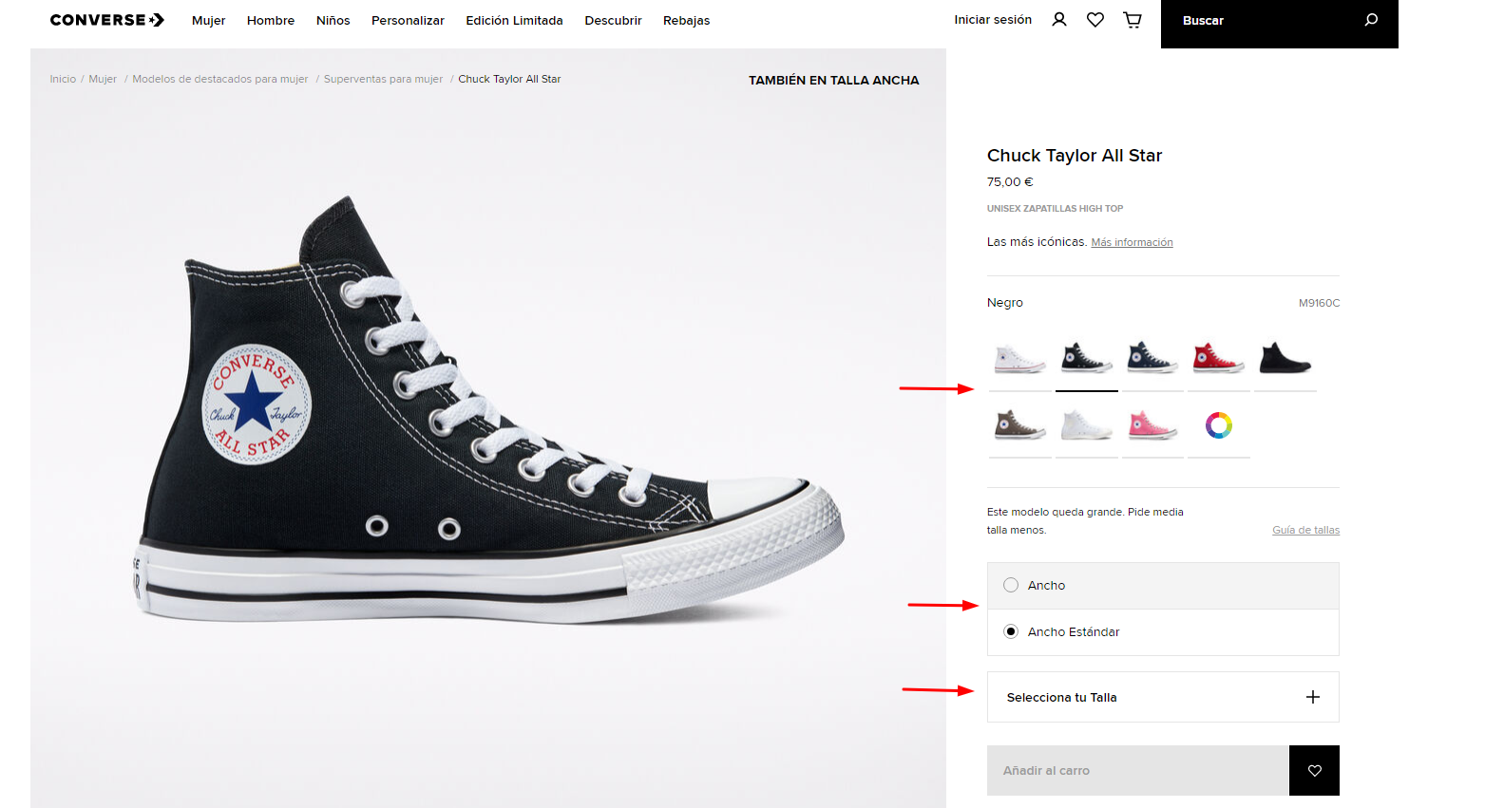This screenshot has height=808, width=1504.
Task: Choose the navy blue shoe swatch
Action: pyautogui.click(x=1152, y=359)
